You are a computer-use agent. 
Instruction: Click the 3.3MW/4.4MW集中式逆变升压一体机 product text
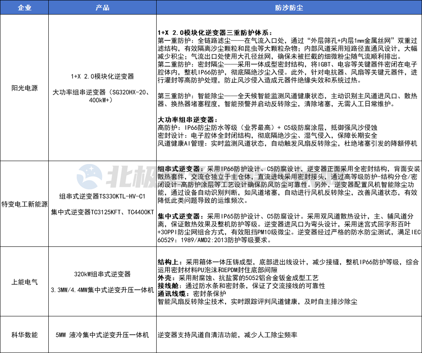click(102, 290)
